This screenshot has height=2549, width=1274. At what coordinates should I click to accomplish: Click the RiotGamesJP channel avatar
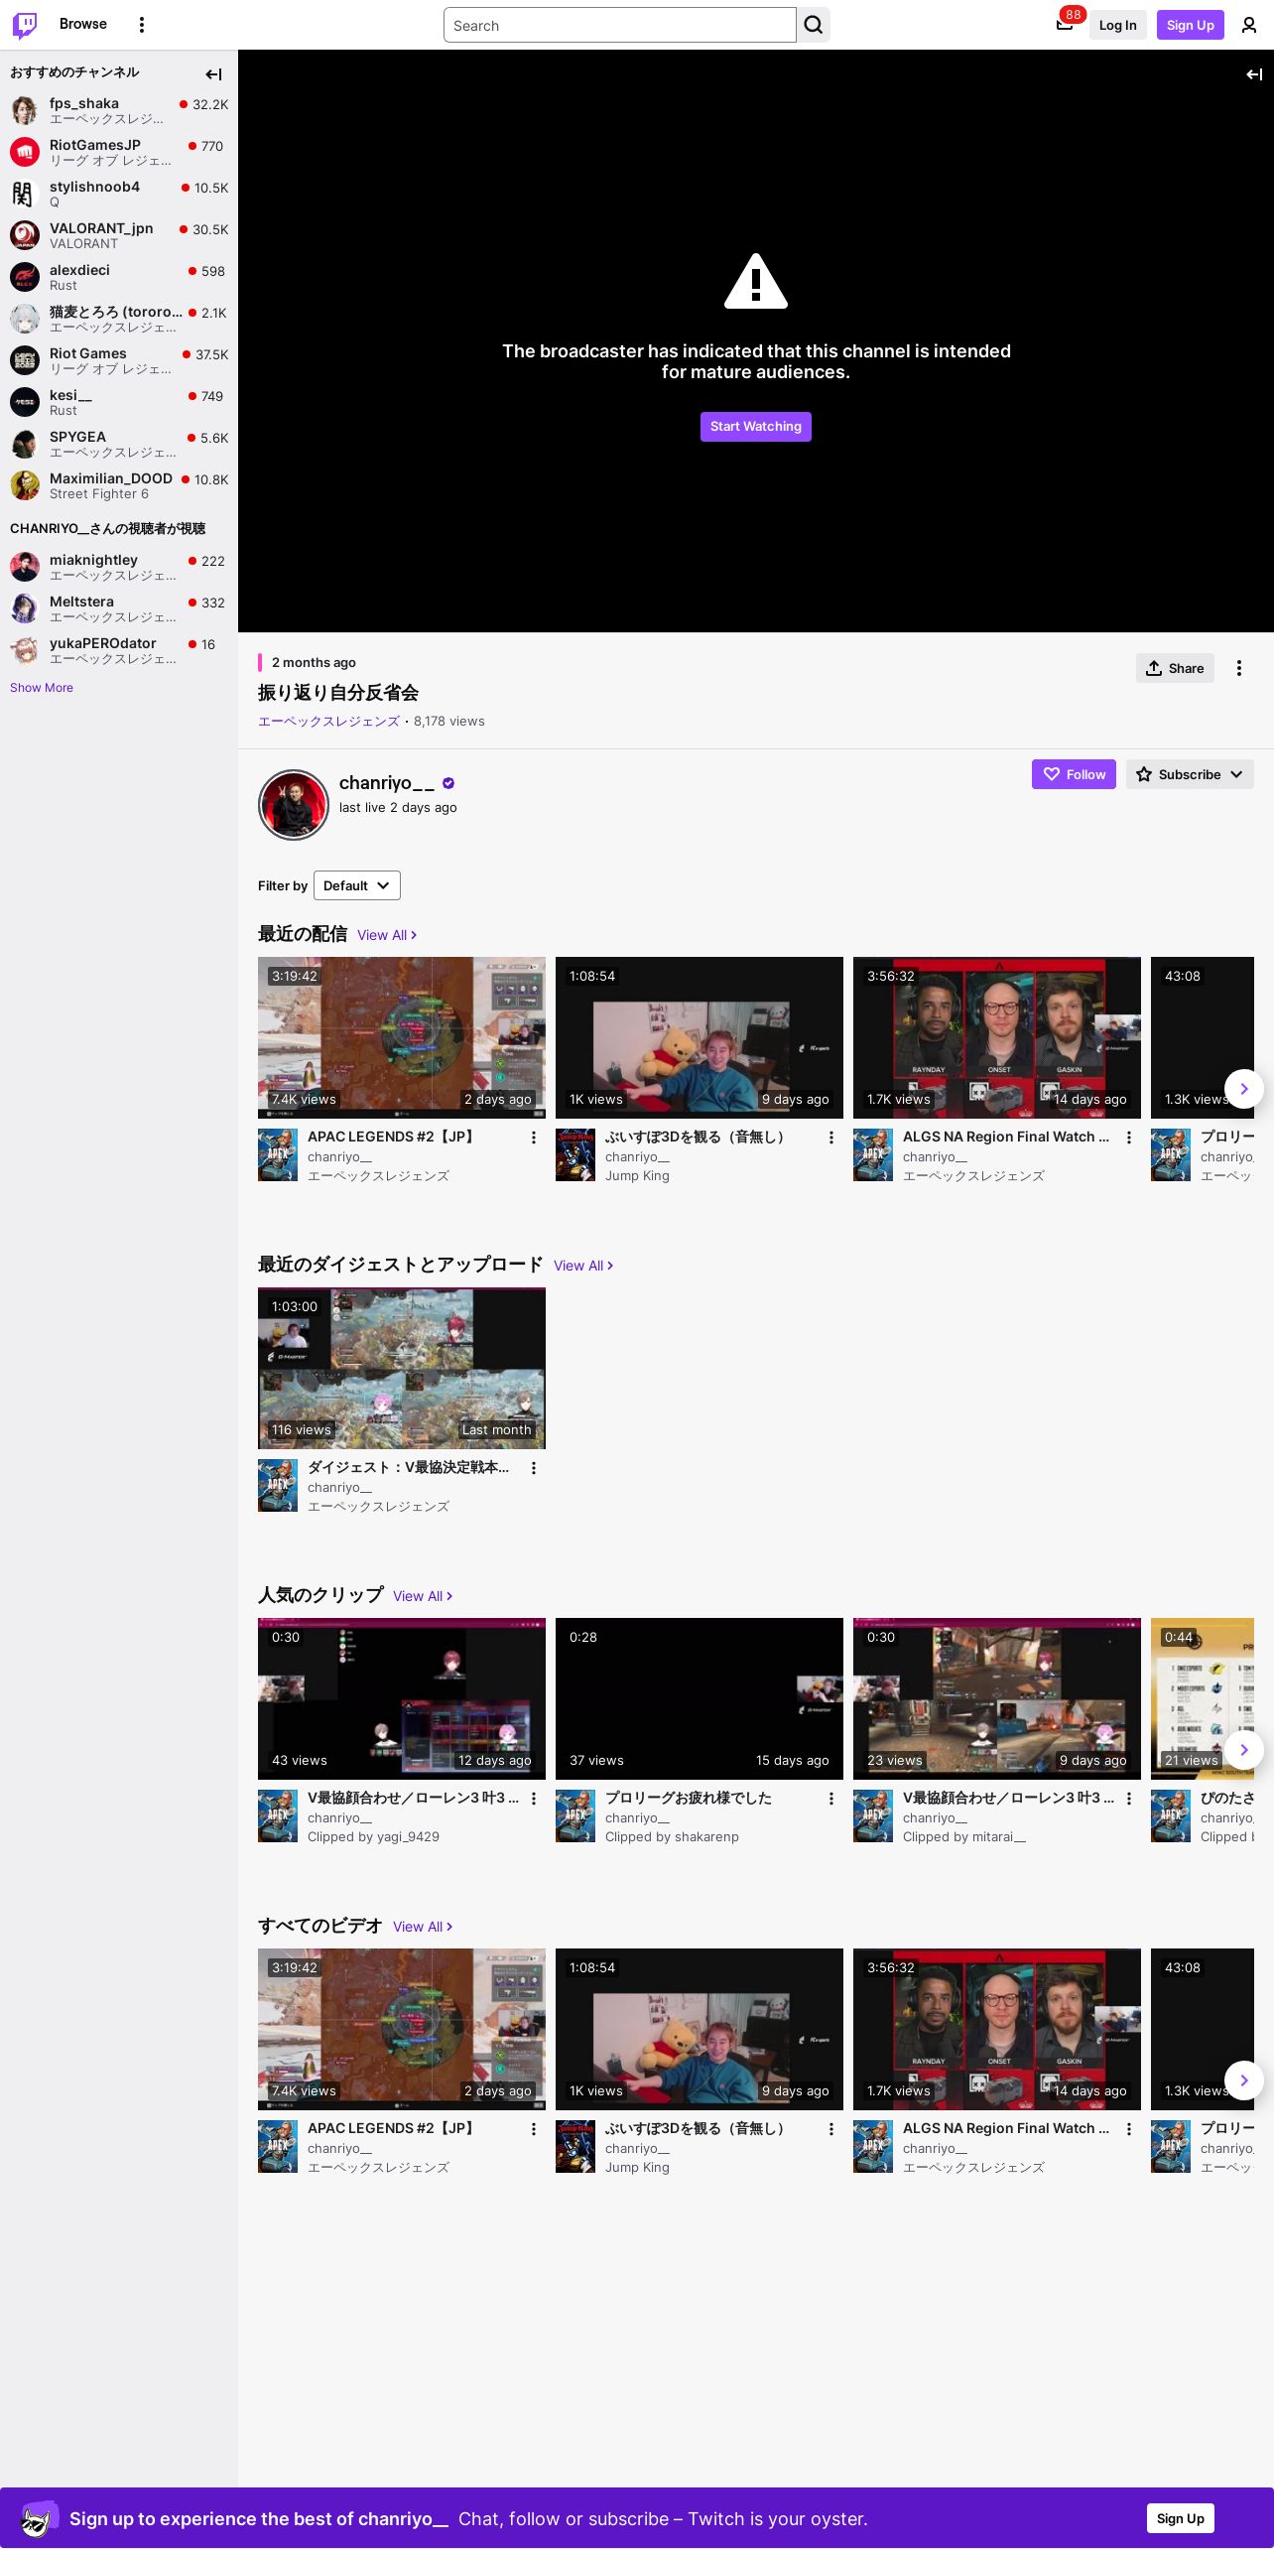pos(25,152)
